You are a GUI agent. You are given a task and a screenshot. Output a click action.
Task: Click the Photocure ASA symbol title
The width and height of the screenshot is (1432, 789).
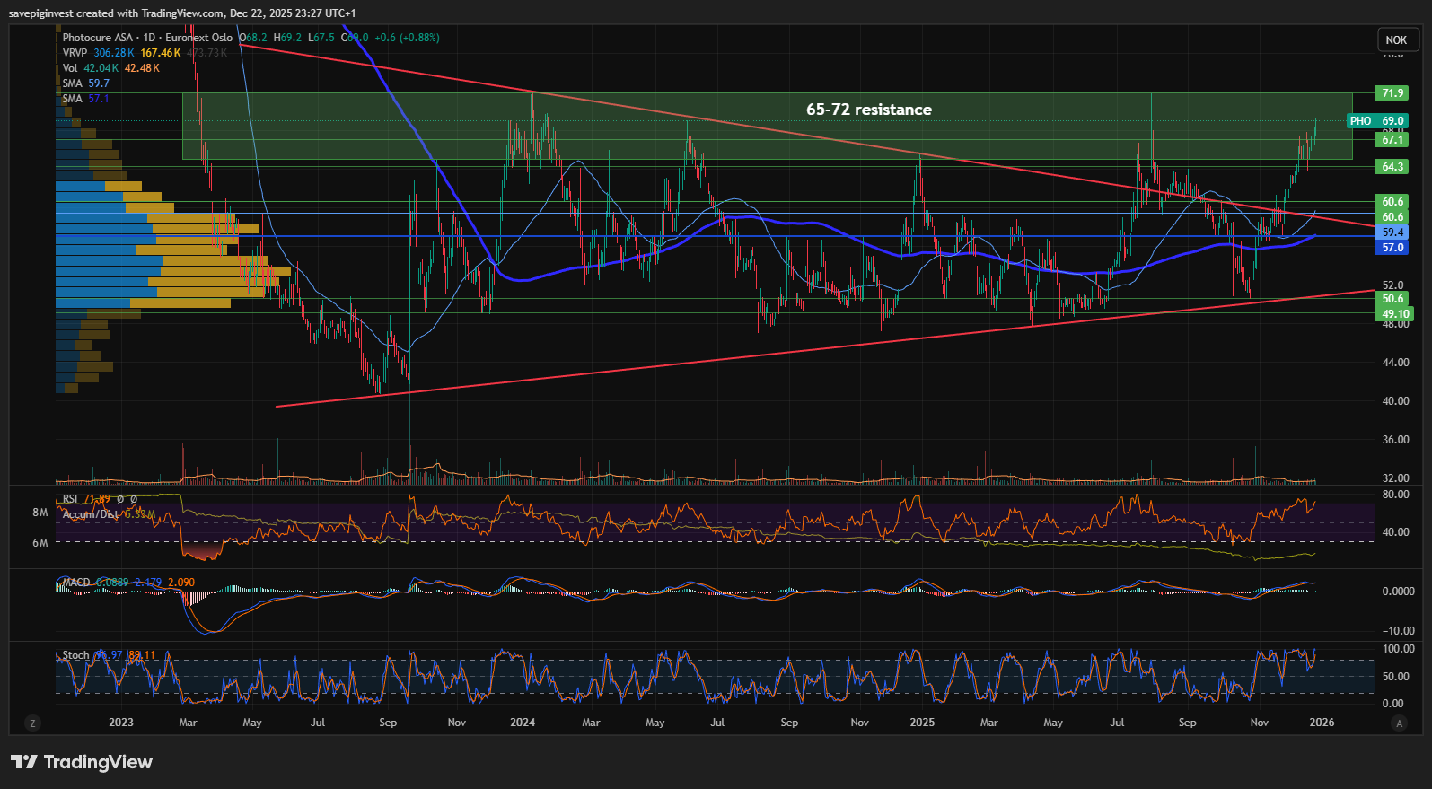point(98,38)
